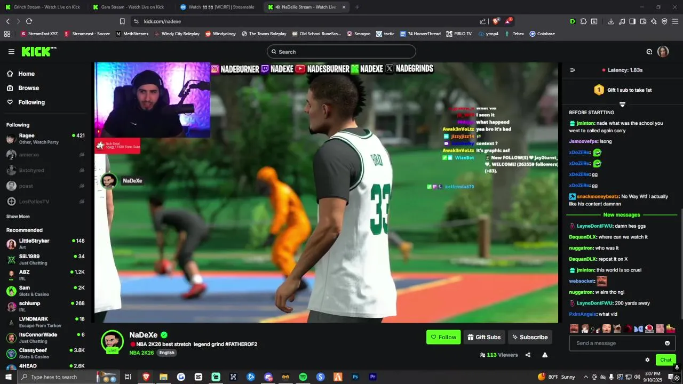
Task: Open the user profile avatar menu
Action: [663, 52]
